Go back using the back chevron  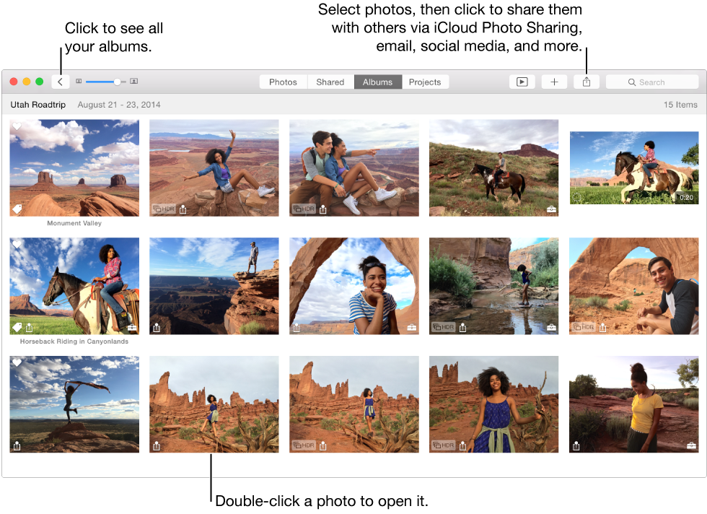click(61, 82)
